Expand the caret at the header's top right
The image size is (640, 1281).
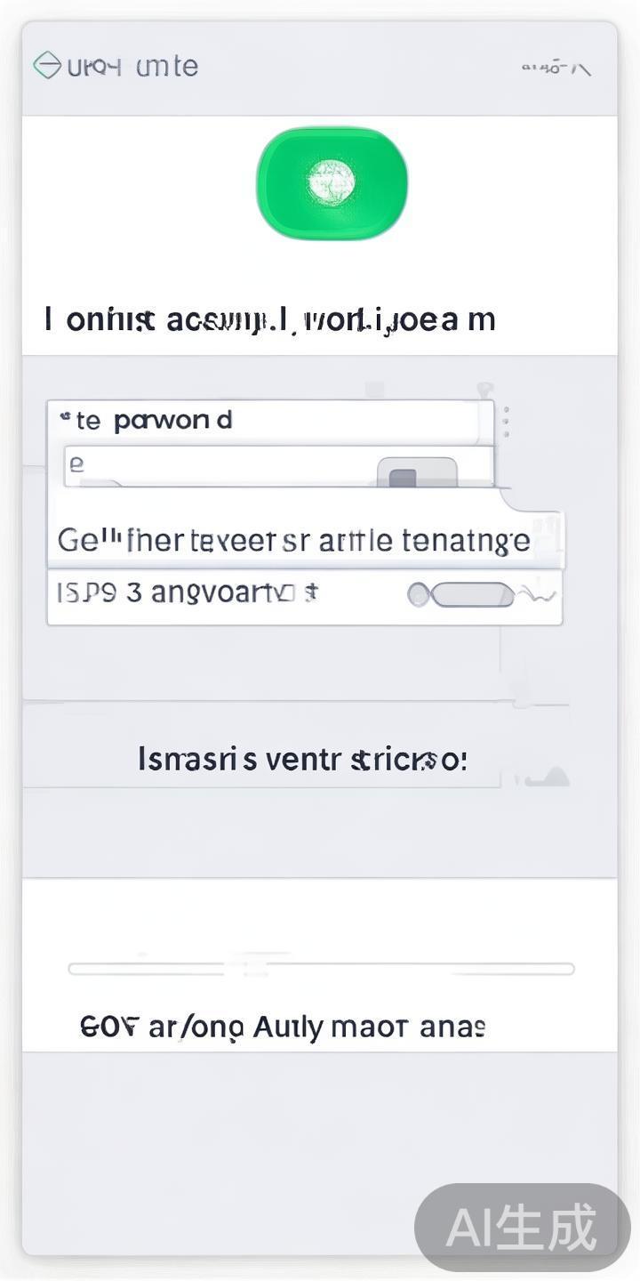582,68
